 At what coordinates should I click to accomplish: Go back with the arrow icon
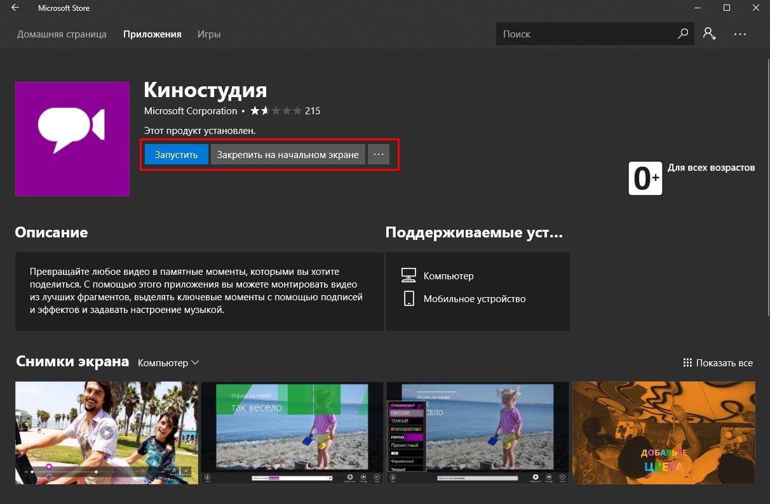pyautogui.click(x=15, y=8)
